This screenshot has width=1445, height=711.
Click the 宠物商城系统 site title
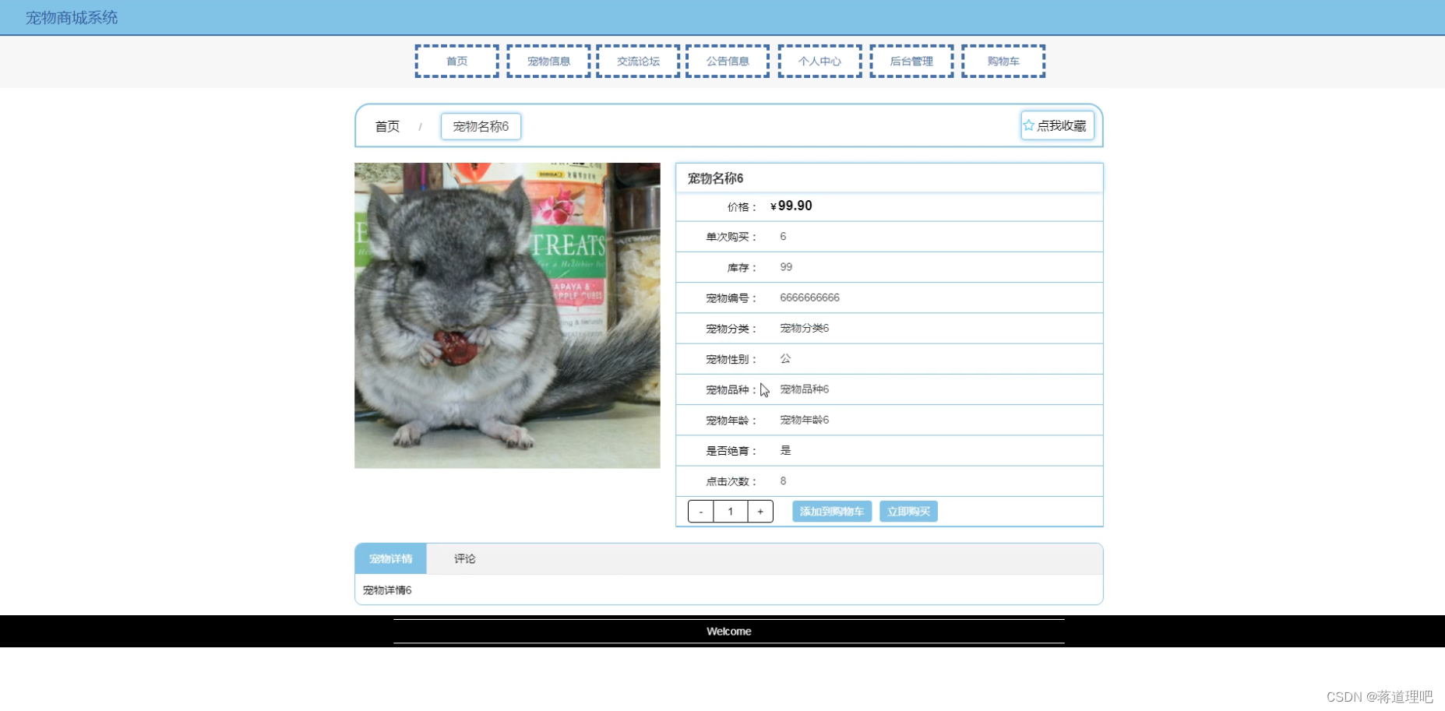click(x=71, y=16)
